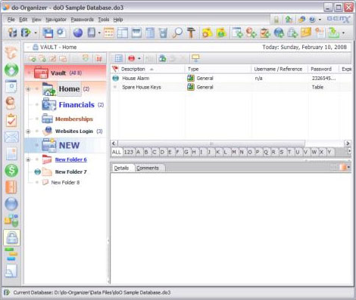Open the Email envelope module in sidebar
356x300 pixels.
pos(11,138)
